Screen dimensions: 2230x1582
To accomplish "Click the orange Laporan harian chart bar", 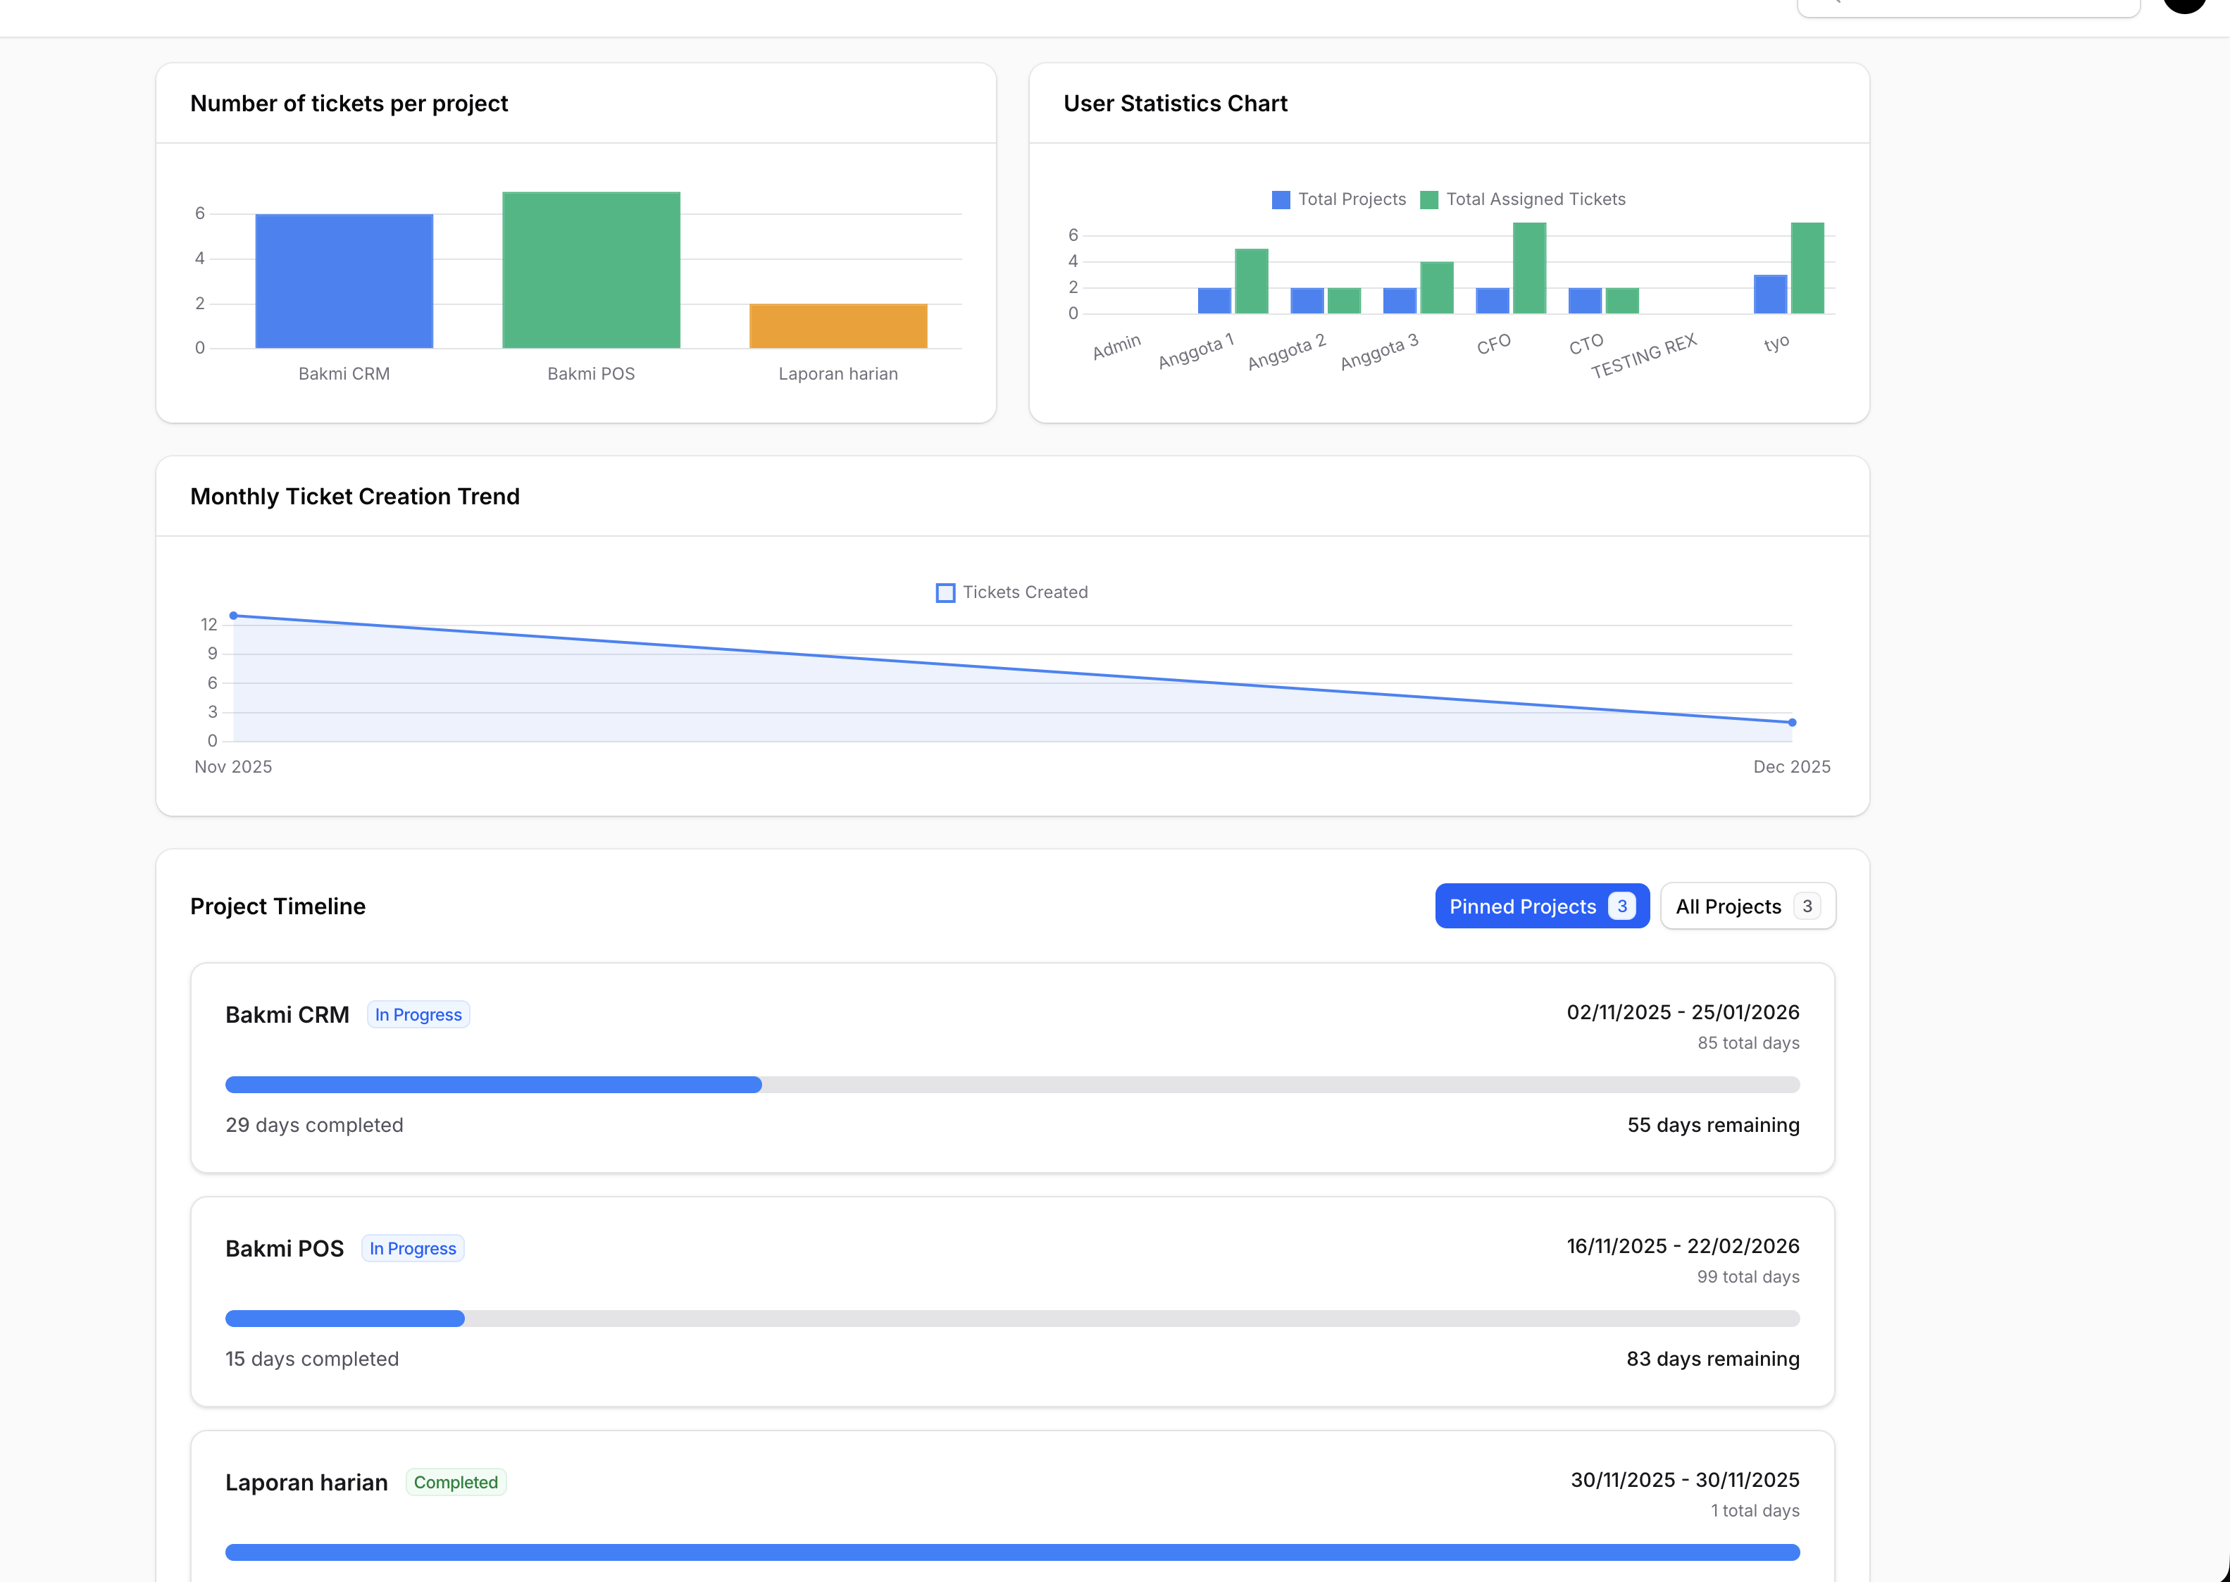I will click(837, 326).
